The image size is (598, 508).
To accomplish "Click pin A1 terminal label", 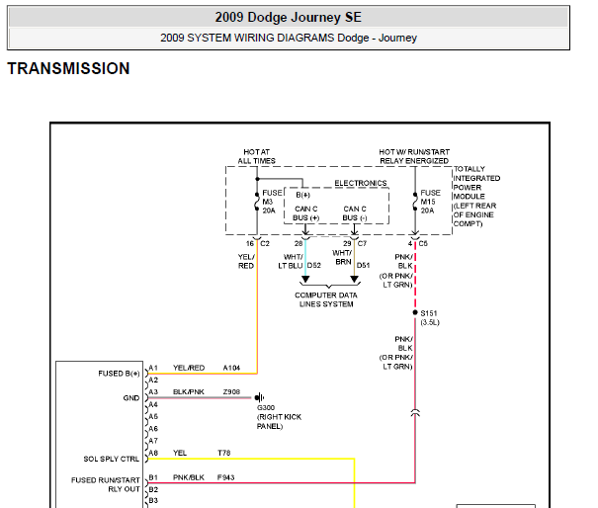I will point(153,368).
